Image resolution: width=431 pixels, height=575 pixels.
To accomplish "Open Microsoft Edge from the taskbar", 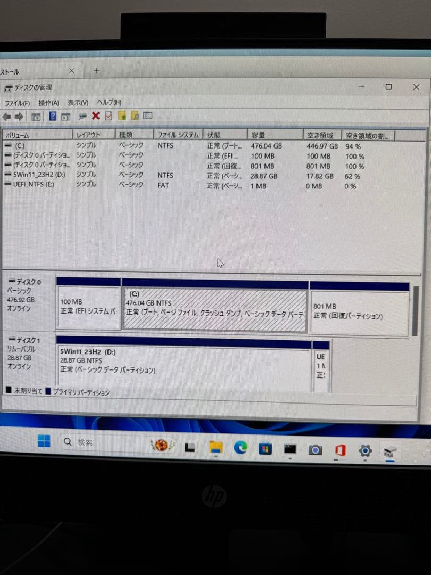I will pyautogui.click(x=241, y=449).
